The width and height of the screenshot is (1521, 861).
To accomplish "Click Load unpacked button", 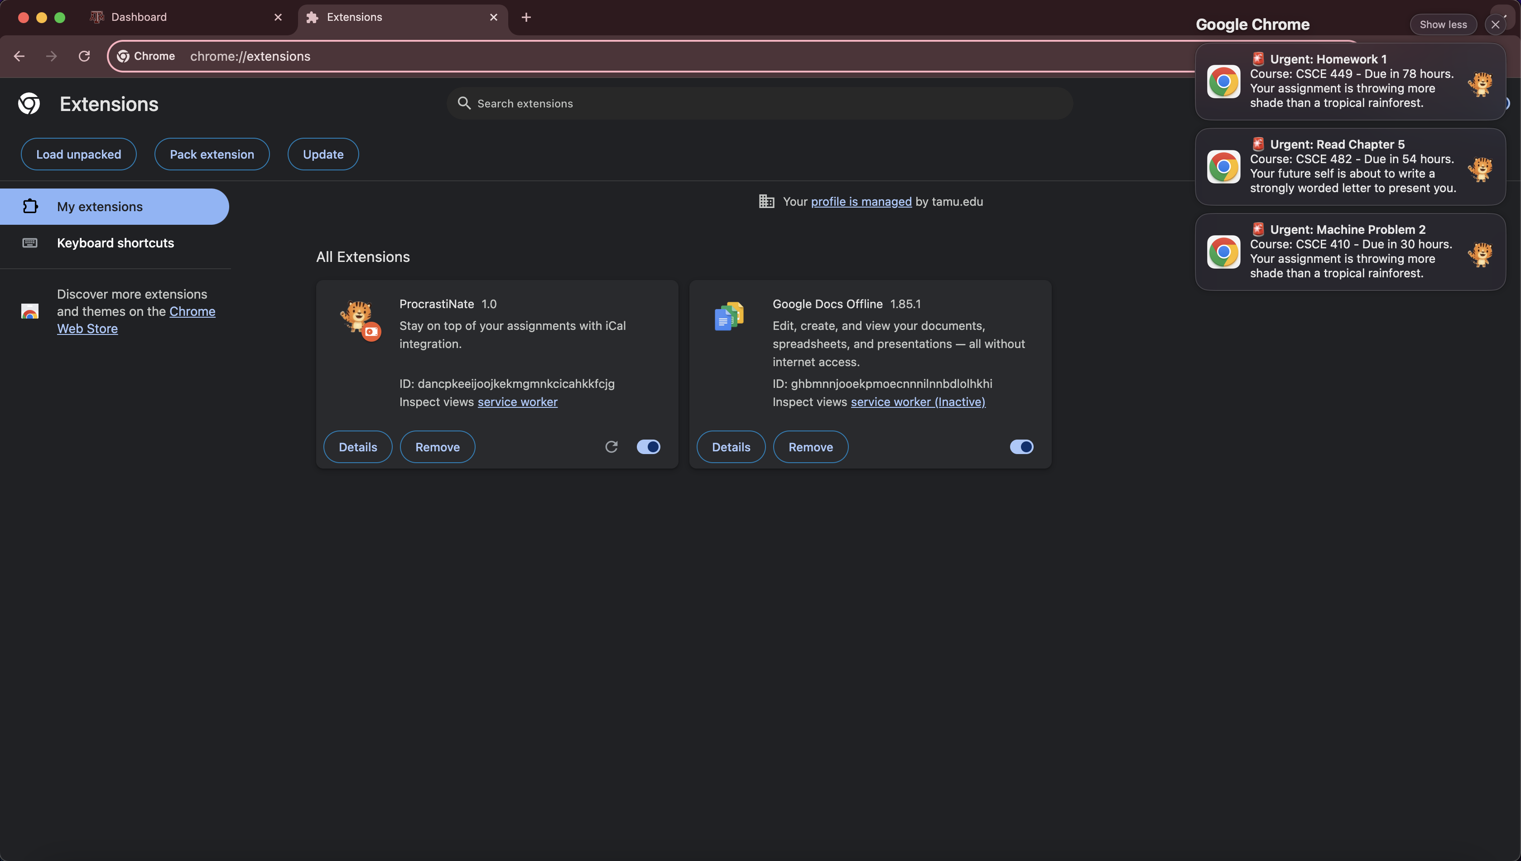I will (x=79, y=155).
